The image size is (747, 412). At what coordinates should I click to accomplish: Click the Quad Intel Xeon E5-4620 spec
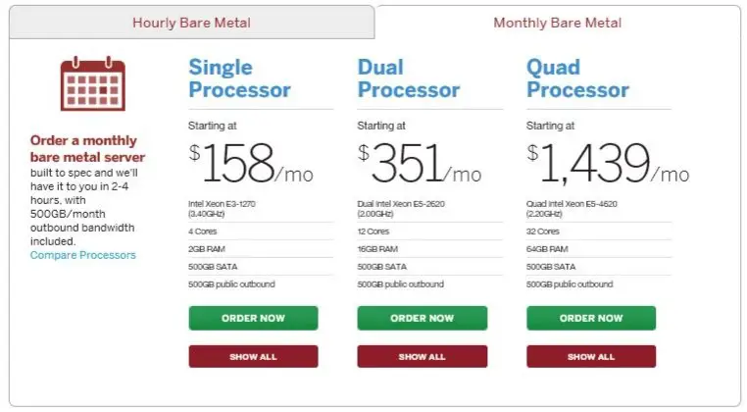(572, 209)
